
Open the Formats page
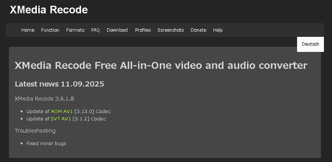75,30
